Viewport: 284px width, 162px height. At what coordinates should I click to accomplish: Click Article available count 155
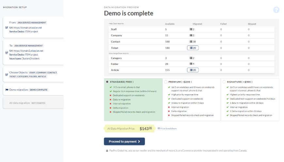coord(167,70)
